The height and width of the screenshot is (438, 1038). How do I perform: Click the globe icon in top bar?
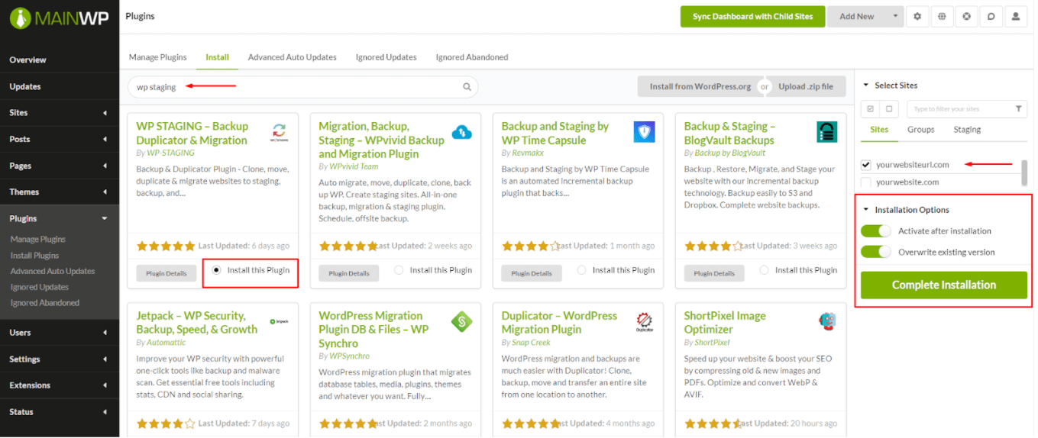[x=942, y=16]
